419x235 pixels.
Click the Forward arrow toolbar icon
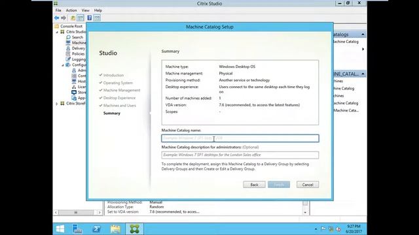[x=64, y=18]
